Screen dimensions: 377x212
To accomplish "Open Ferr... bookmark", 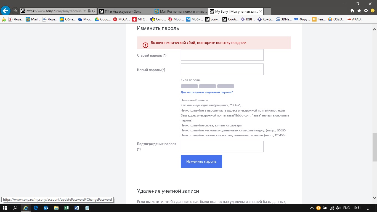I will [319, 19].
